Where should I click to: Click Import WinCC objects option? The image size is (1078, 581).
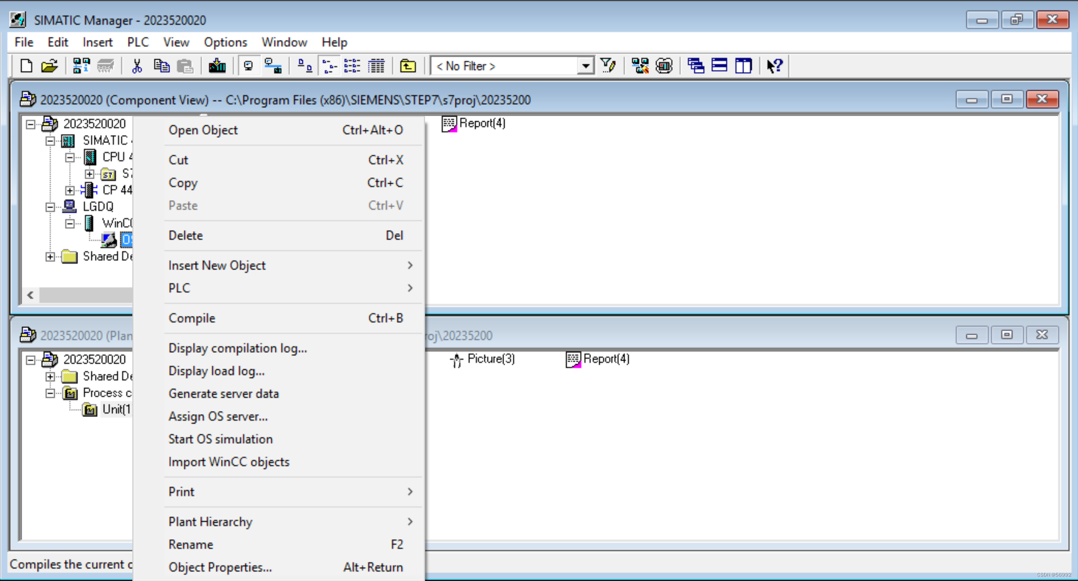point(229,462)
